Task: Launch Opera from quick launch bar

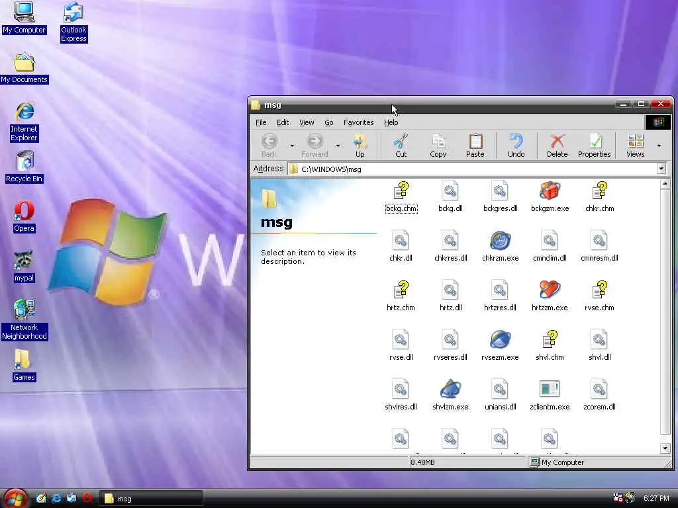Action: pyautogui.click(x=87, y=498)
